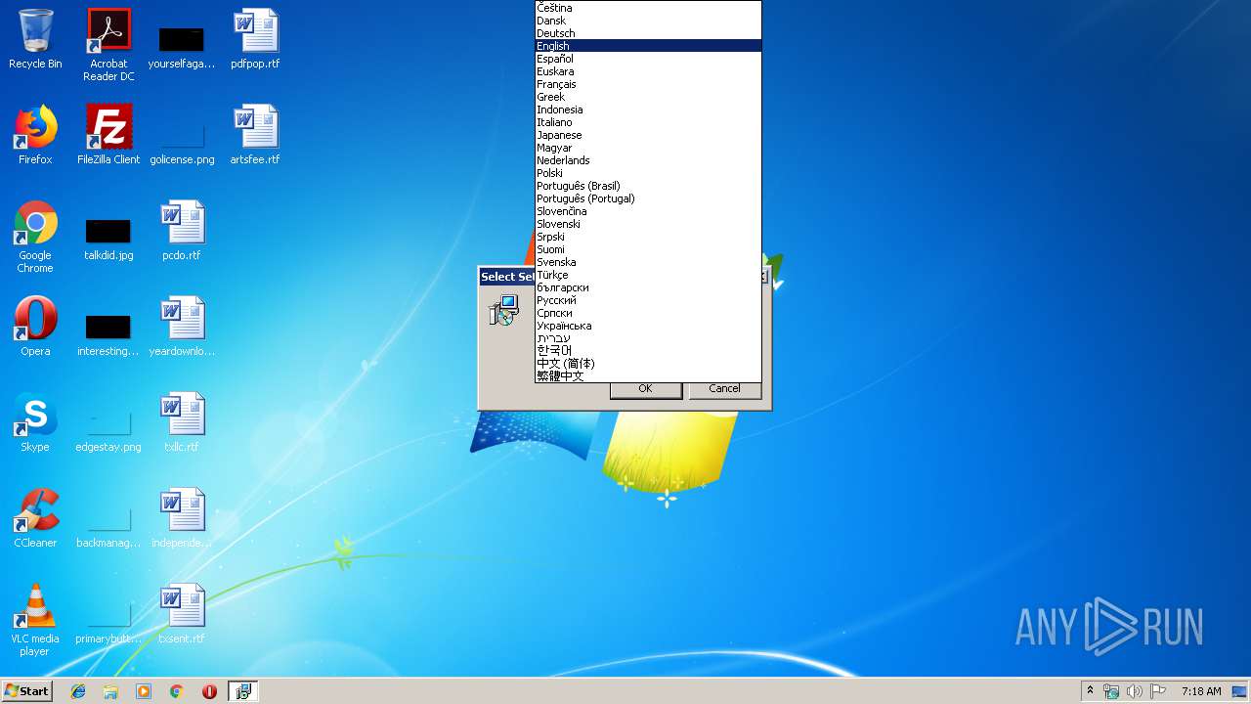The height and width of the screenshot is (704, 1251).
Task: Confirm language with the OK button
Action: pyautogui.click(x=645, y=388)
